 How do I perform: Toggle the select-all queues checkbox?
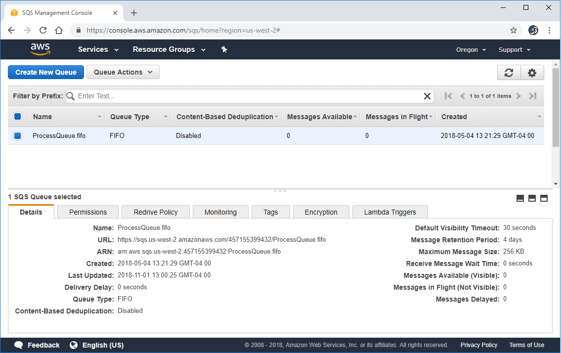(x=17, y=117)
